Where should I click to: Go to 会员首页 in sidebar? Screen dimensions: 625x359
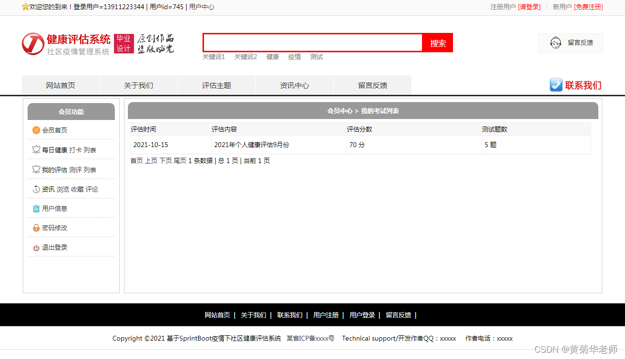(55, 130)
